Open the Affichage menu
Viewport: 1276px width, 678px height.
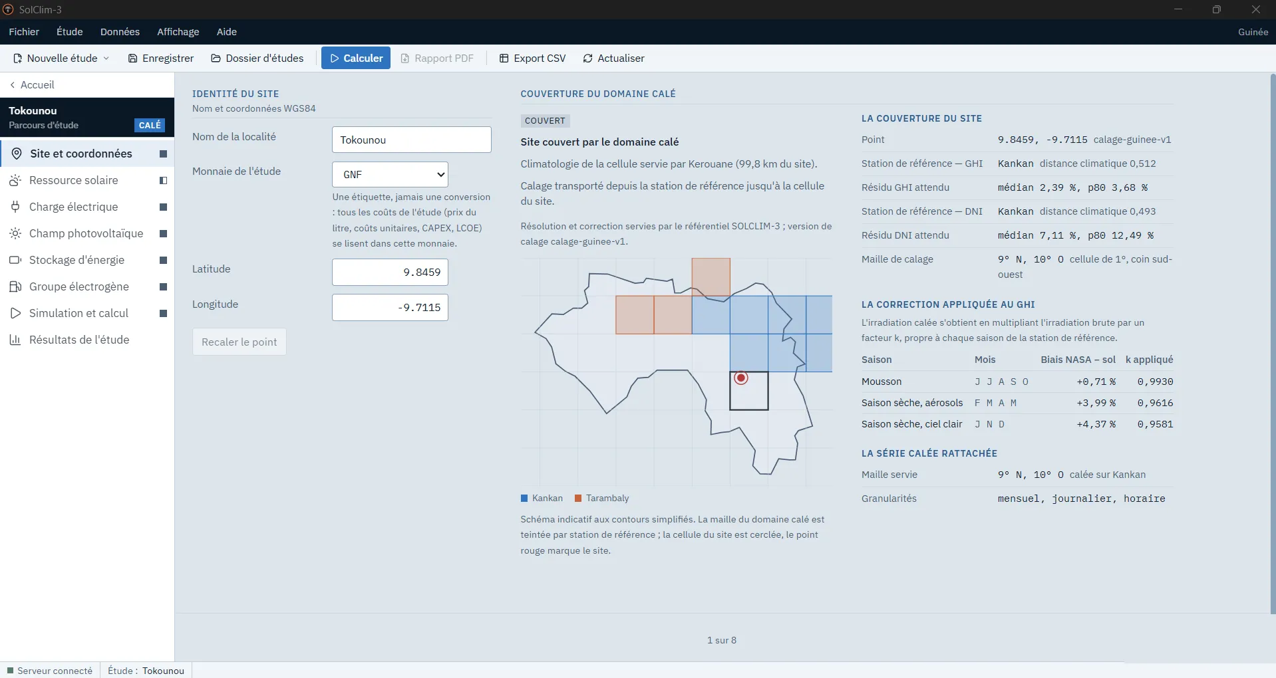pyautogui.click(x=178, y=32)
